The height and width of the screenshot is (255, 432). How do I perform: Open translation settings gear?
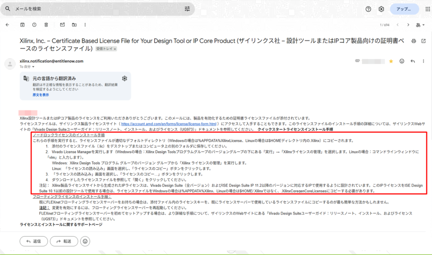[124, 78]
